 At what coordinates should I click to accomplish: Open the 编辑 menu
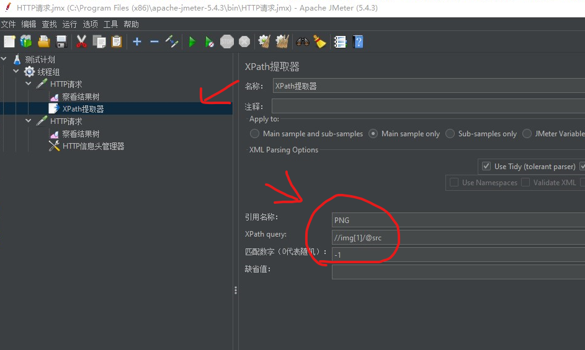click(x=29, y=24)
